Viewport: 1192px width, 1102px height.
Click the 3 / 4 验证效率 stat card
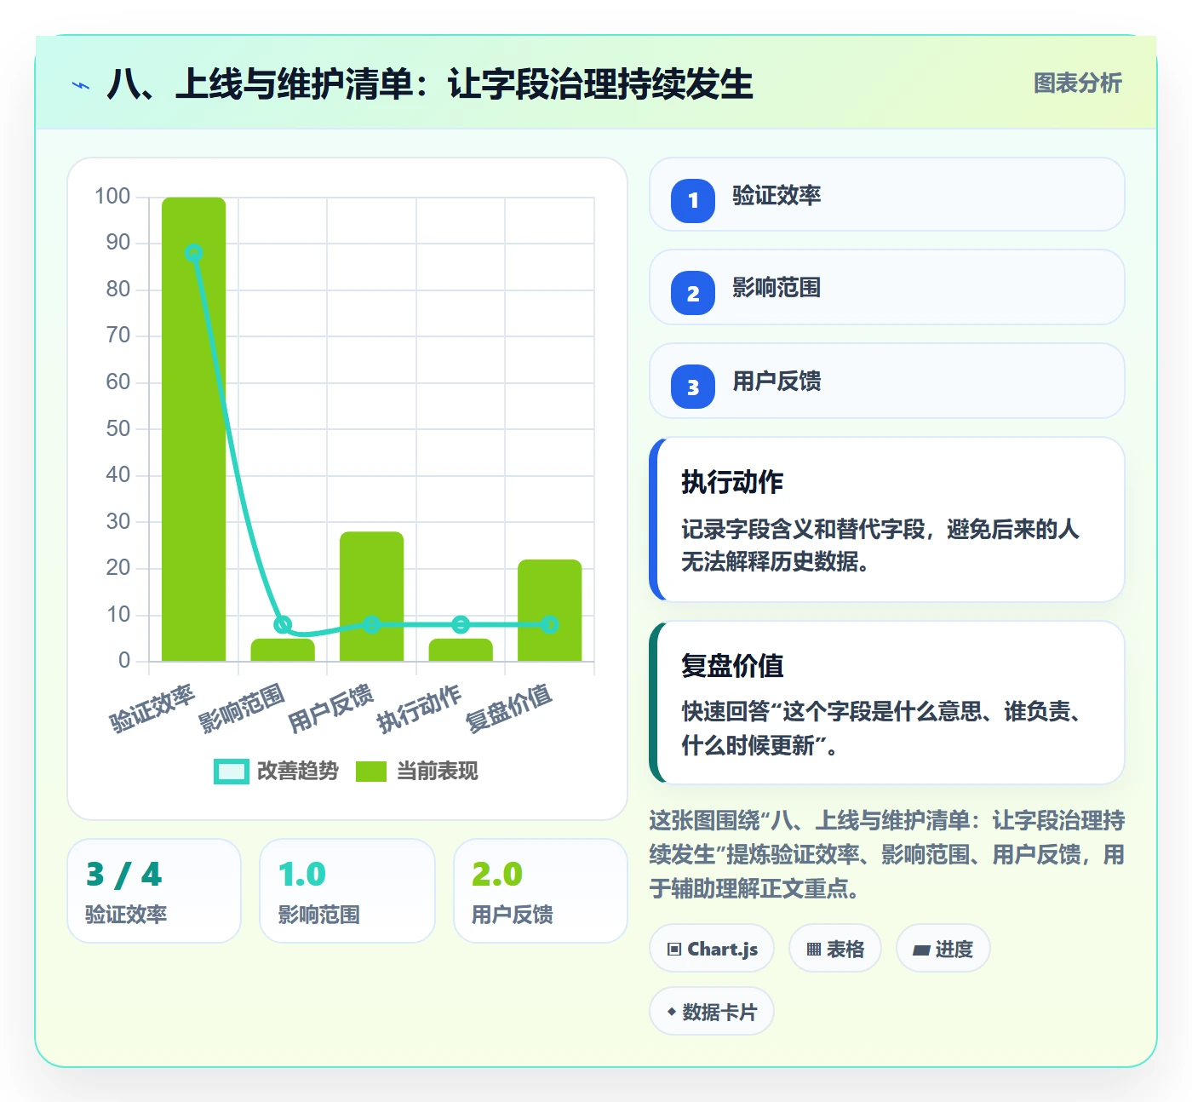[154, 891]
